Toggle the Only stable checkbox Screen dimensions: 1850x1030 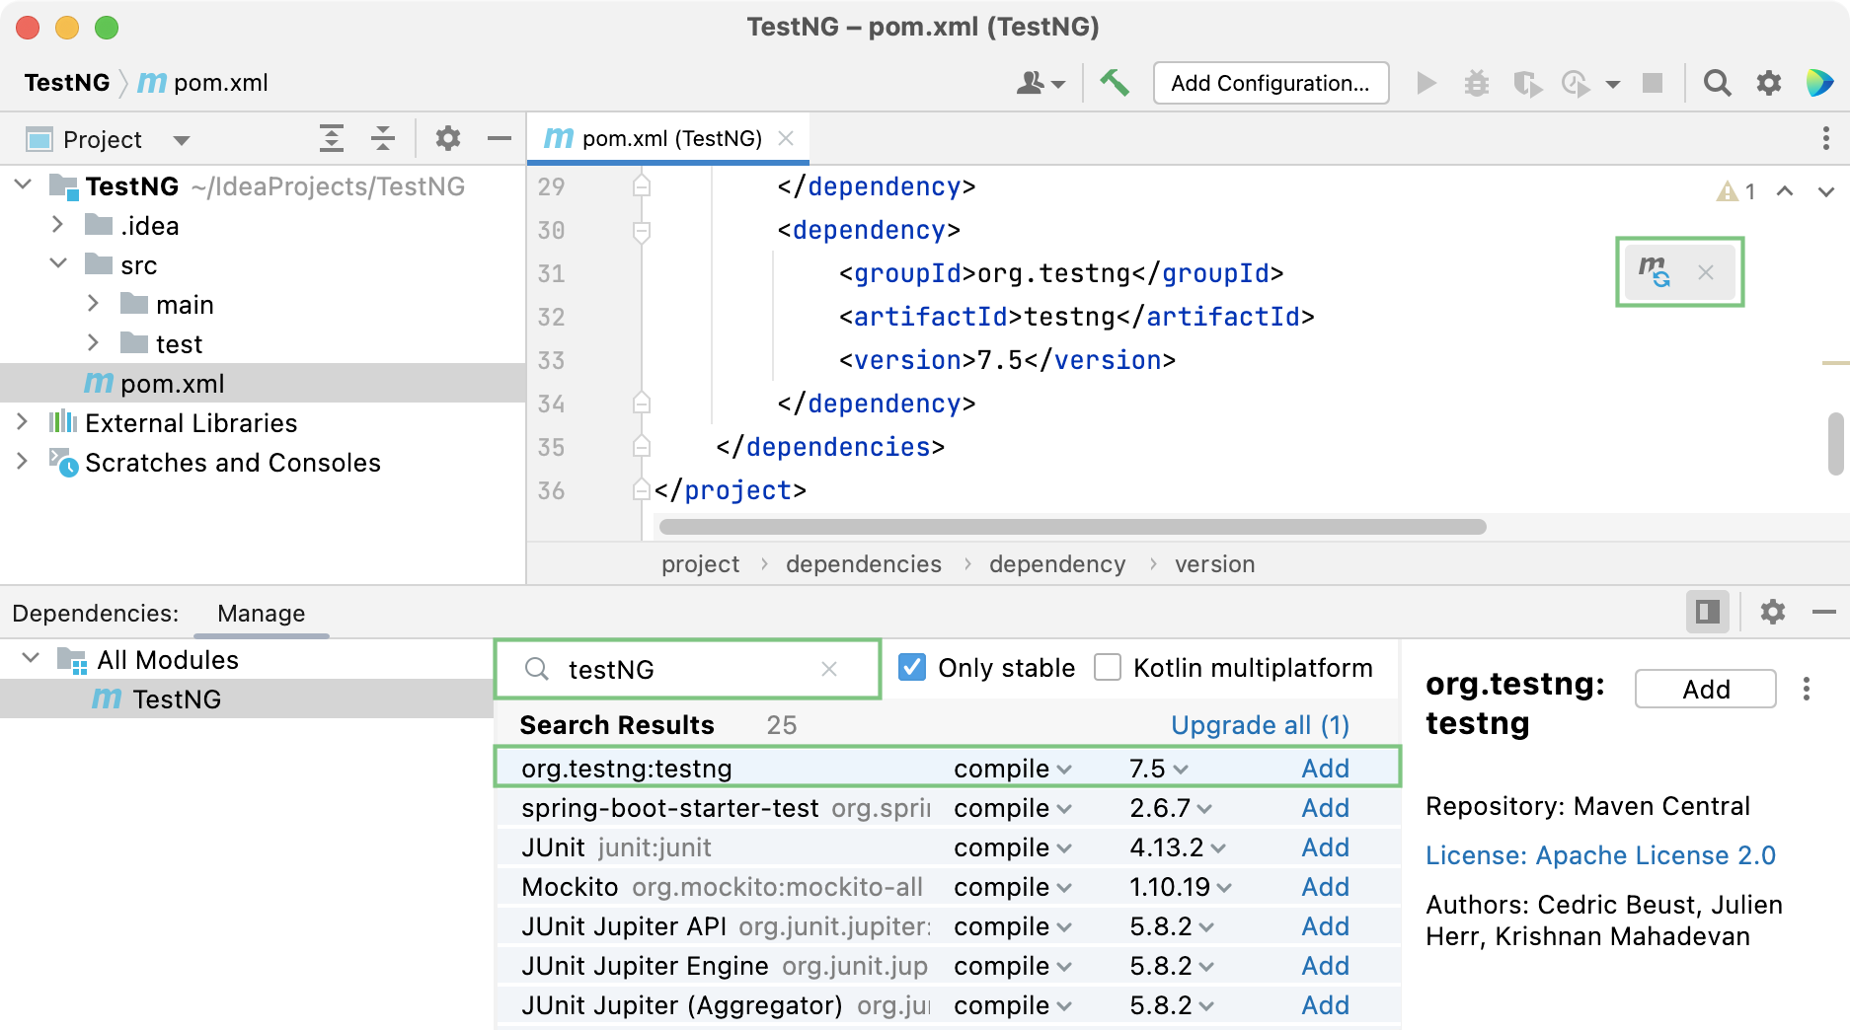pyautogui.click(x=912, y=668)
